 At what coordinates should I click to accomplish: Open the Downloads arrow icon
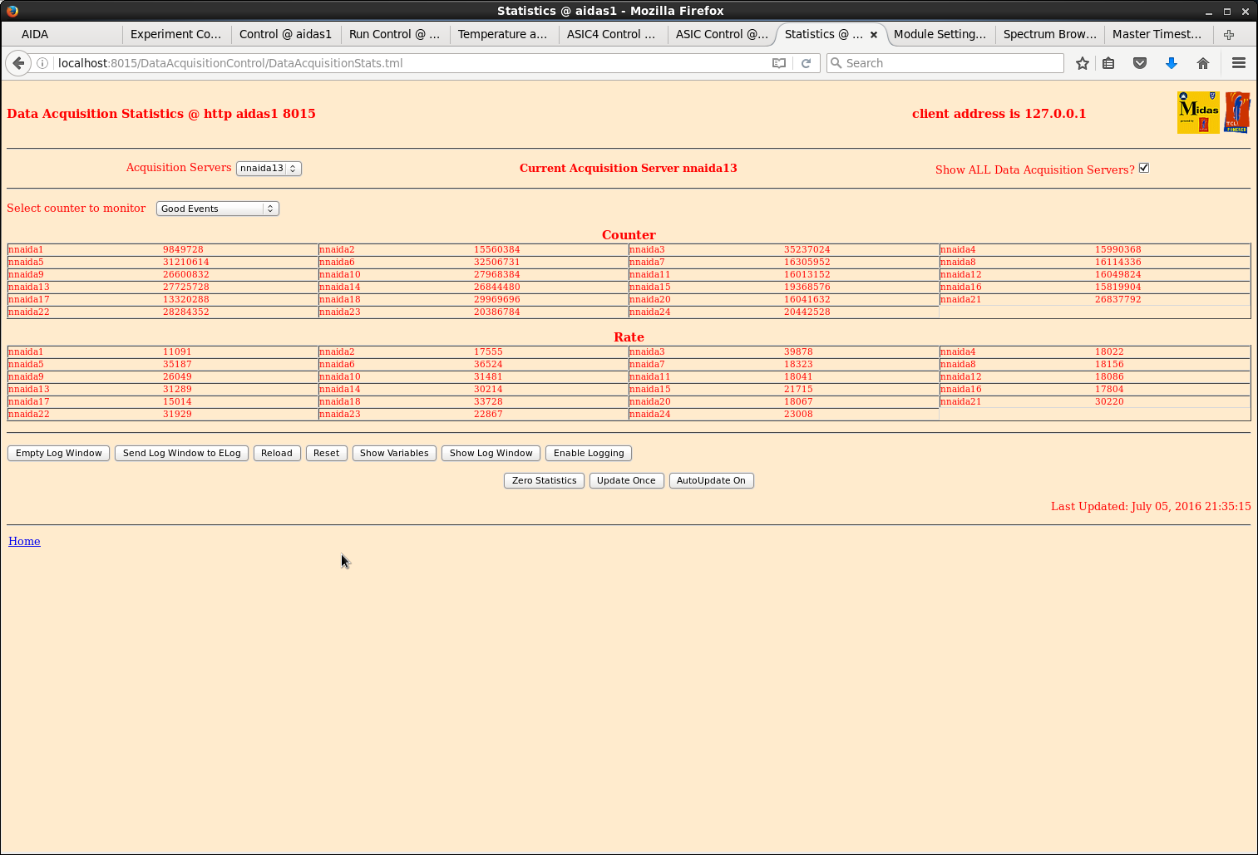click(x=1172, y=63)
